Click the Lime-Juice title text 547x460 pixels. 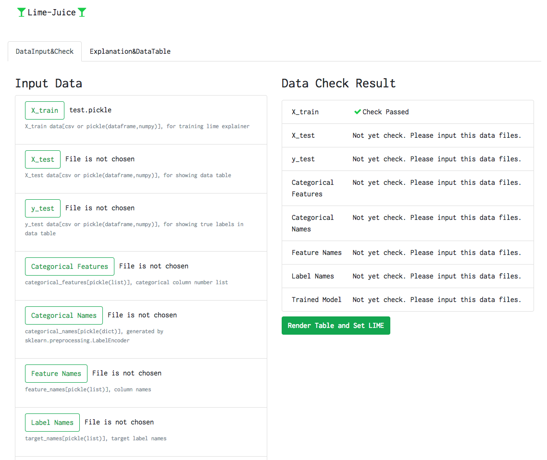(x=51, y=12)
